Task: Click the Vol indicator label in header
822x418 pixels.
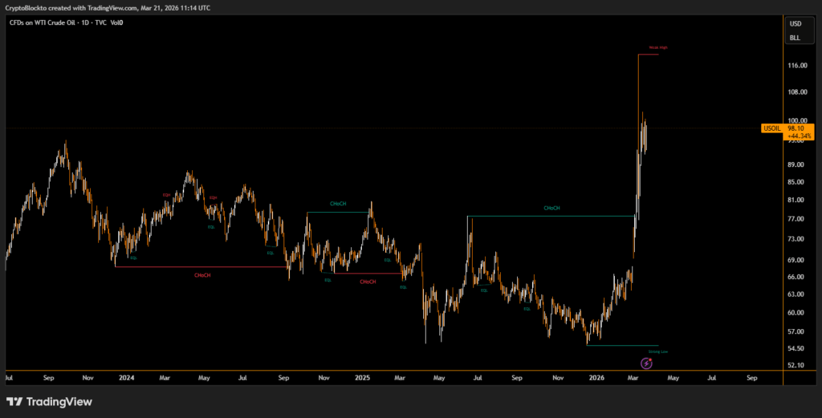Action: [116, 22]
